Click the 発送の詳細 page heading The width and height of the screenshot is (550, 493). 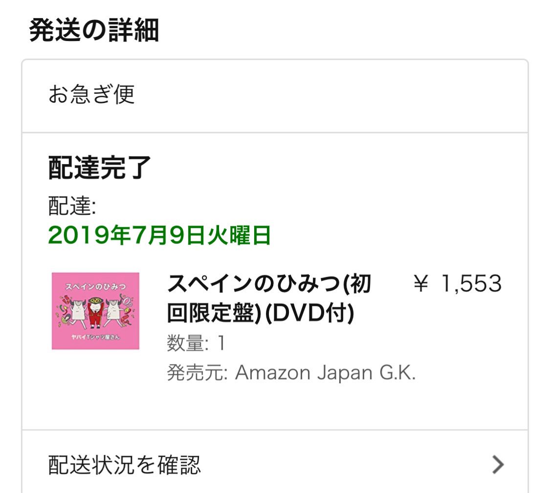(x=94, y=30)
